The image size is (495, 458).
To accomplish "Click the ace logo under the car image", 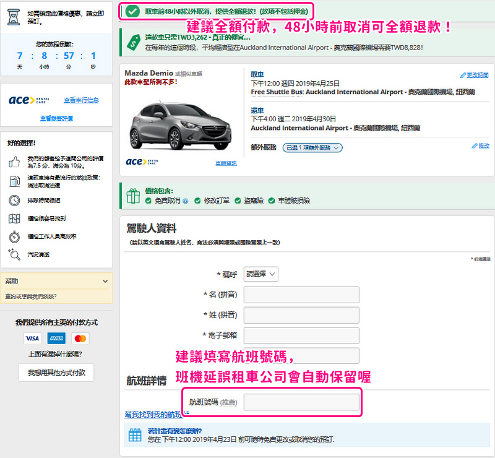I will pyautogui.click(x=142, y=162).
